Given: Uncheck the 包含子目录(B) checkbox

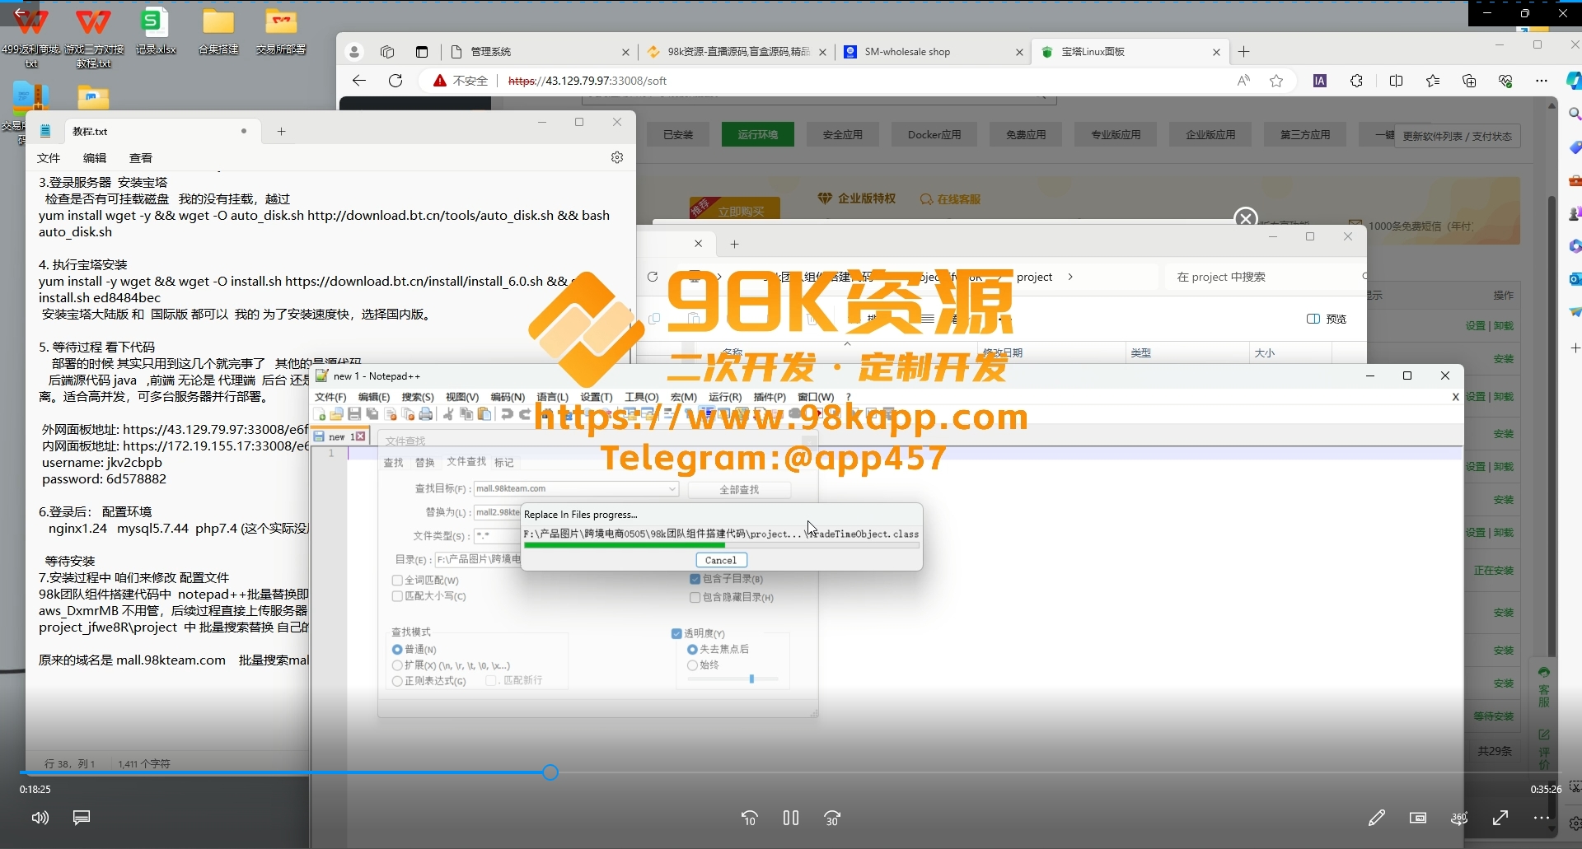Looking at the screenshot, I should [x=695, y=579].
